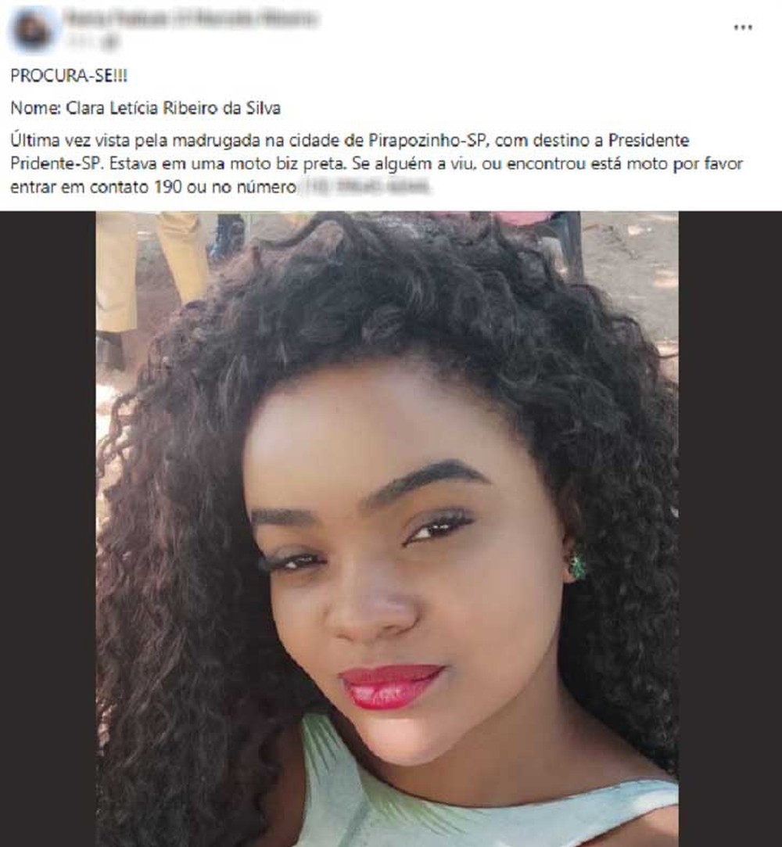
Task: Click the blurred contact phone number
Action: (x=366, y=187)
